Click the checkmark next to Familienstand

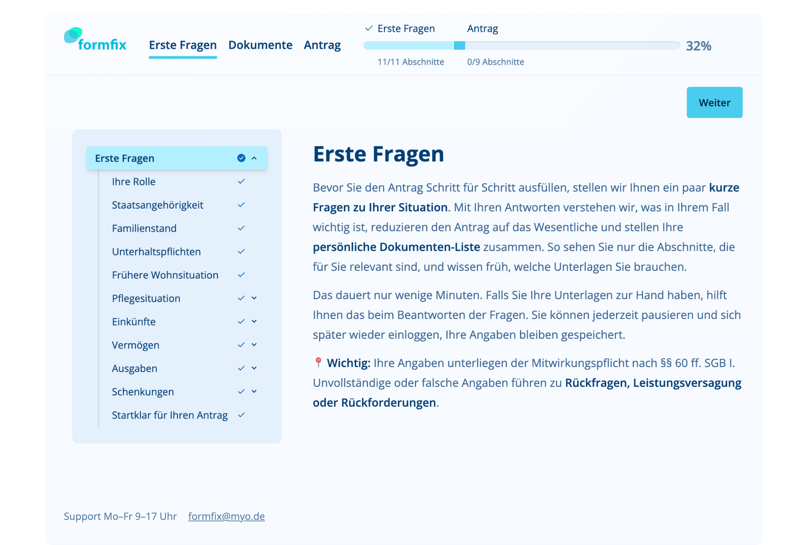[x=241, y=228]
